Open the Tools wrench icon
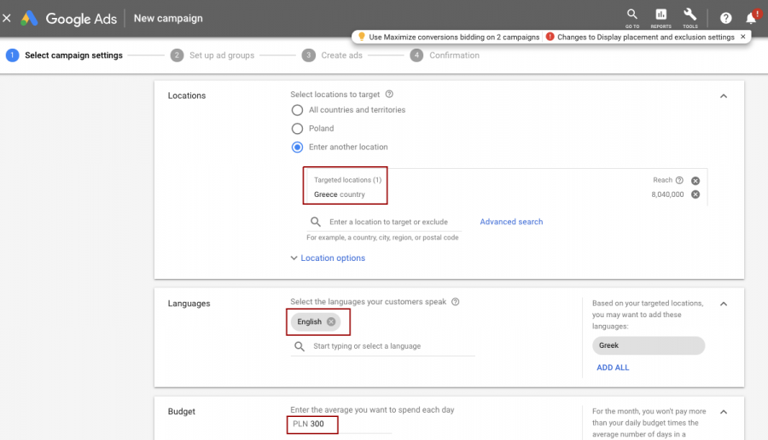The image size is (768, 440). 689,15
